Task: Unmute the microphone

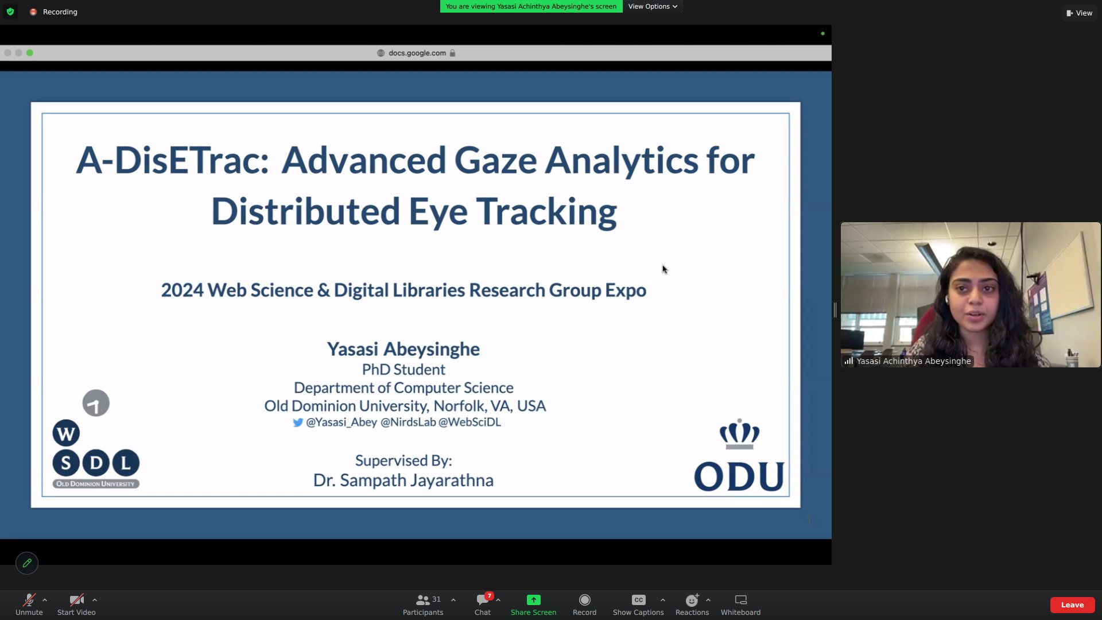Action: 29,604
